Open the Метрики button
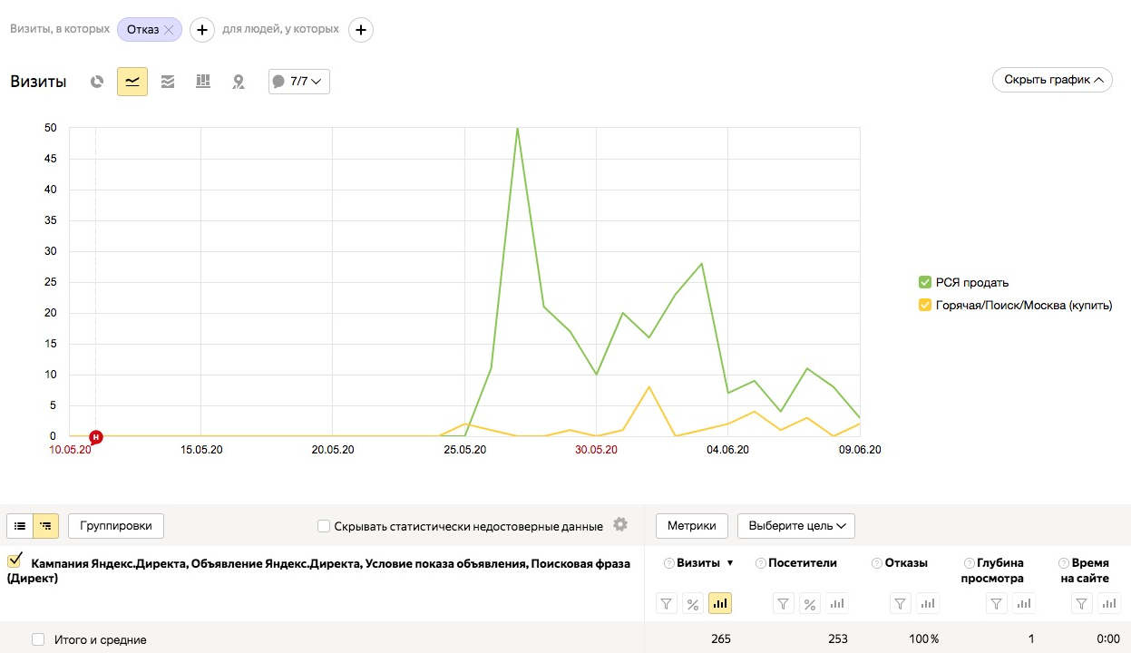The image size is (1131, 653). point(692,525)
